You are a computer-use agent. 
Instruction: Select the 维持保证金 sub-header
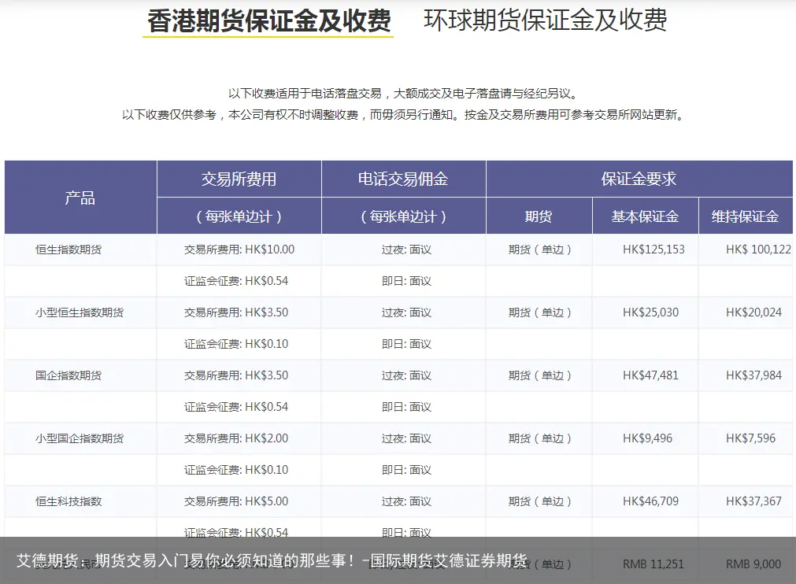[746, 216]
